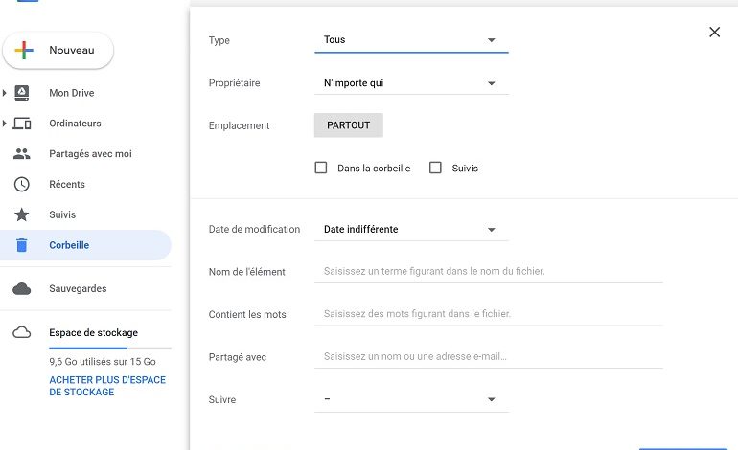This screenshot has height=450, width=738.
Task: Open the Suivre dropdown
Action: click(x=410, y=399)
